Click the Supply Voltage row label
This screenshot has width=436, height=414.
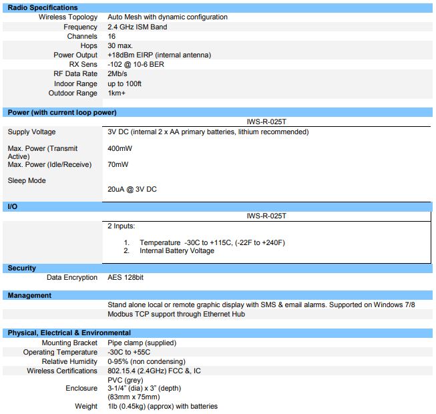coord(31,132)
